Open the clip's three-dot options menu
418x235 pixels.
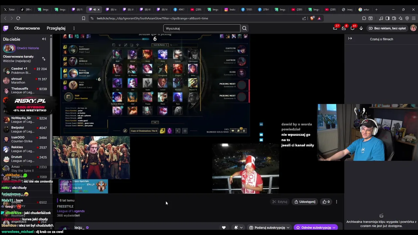(x=337, y=202)
